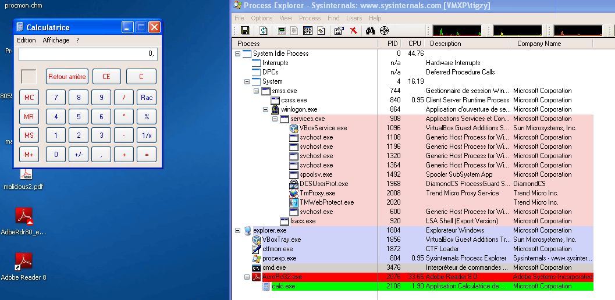The image size is (615, 300).
Task: Click the 1/x button on the calculator
Action: (147, 135)
